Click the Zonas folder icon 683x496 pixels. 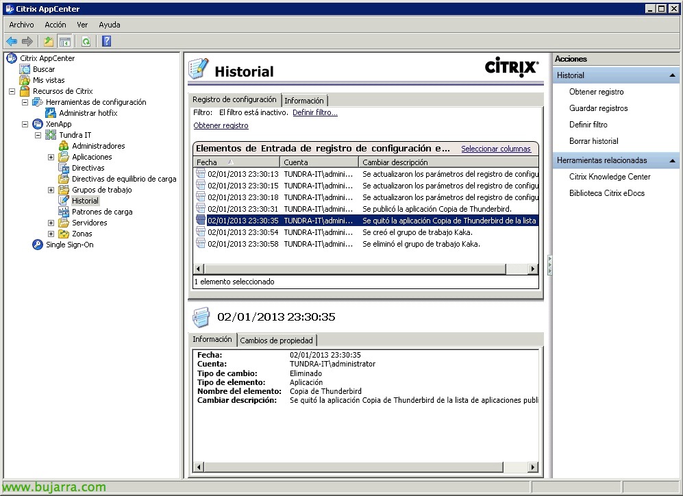[x=64, y=234]
